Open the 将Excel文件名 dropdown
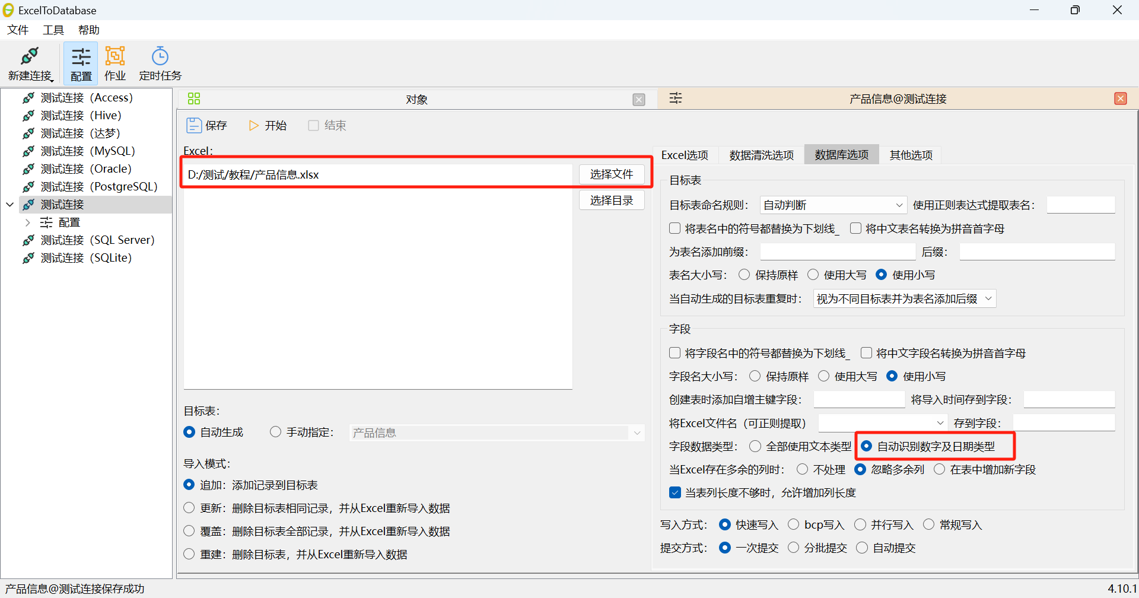Screen dimensions: 1139x598 click(882, 423)
